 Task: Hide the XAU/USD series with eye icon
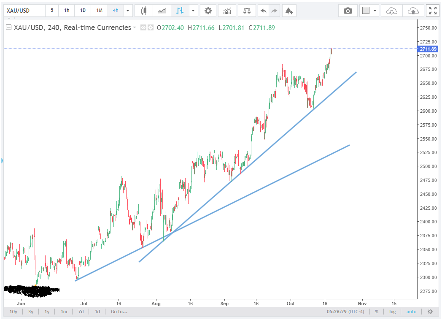(143, 27)
